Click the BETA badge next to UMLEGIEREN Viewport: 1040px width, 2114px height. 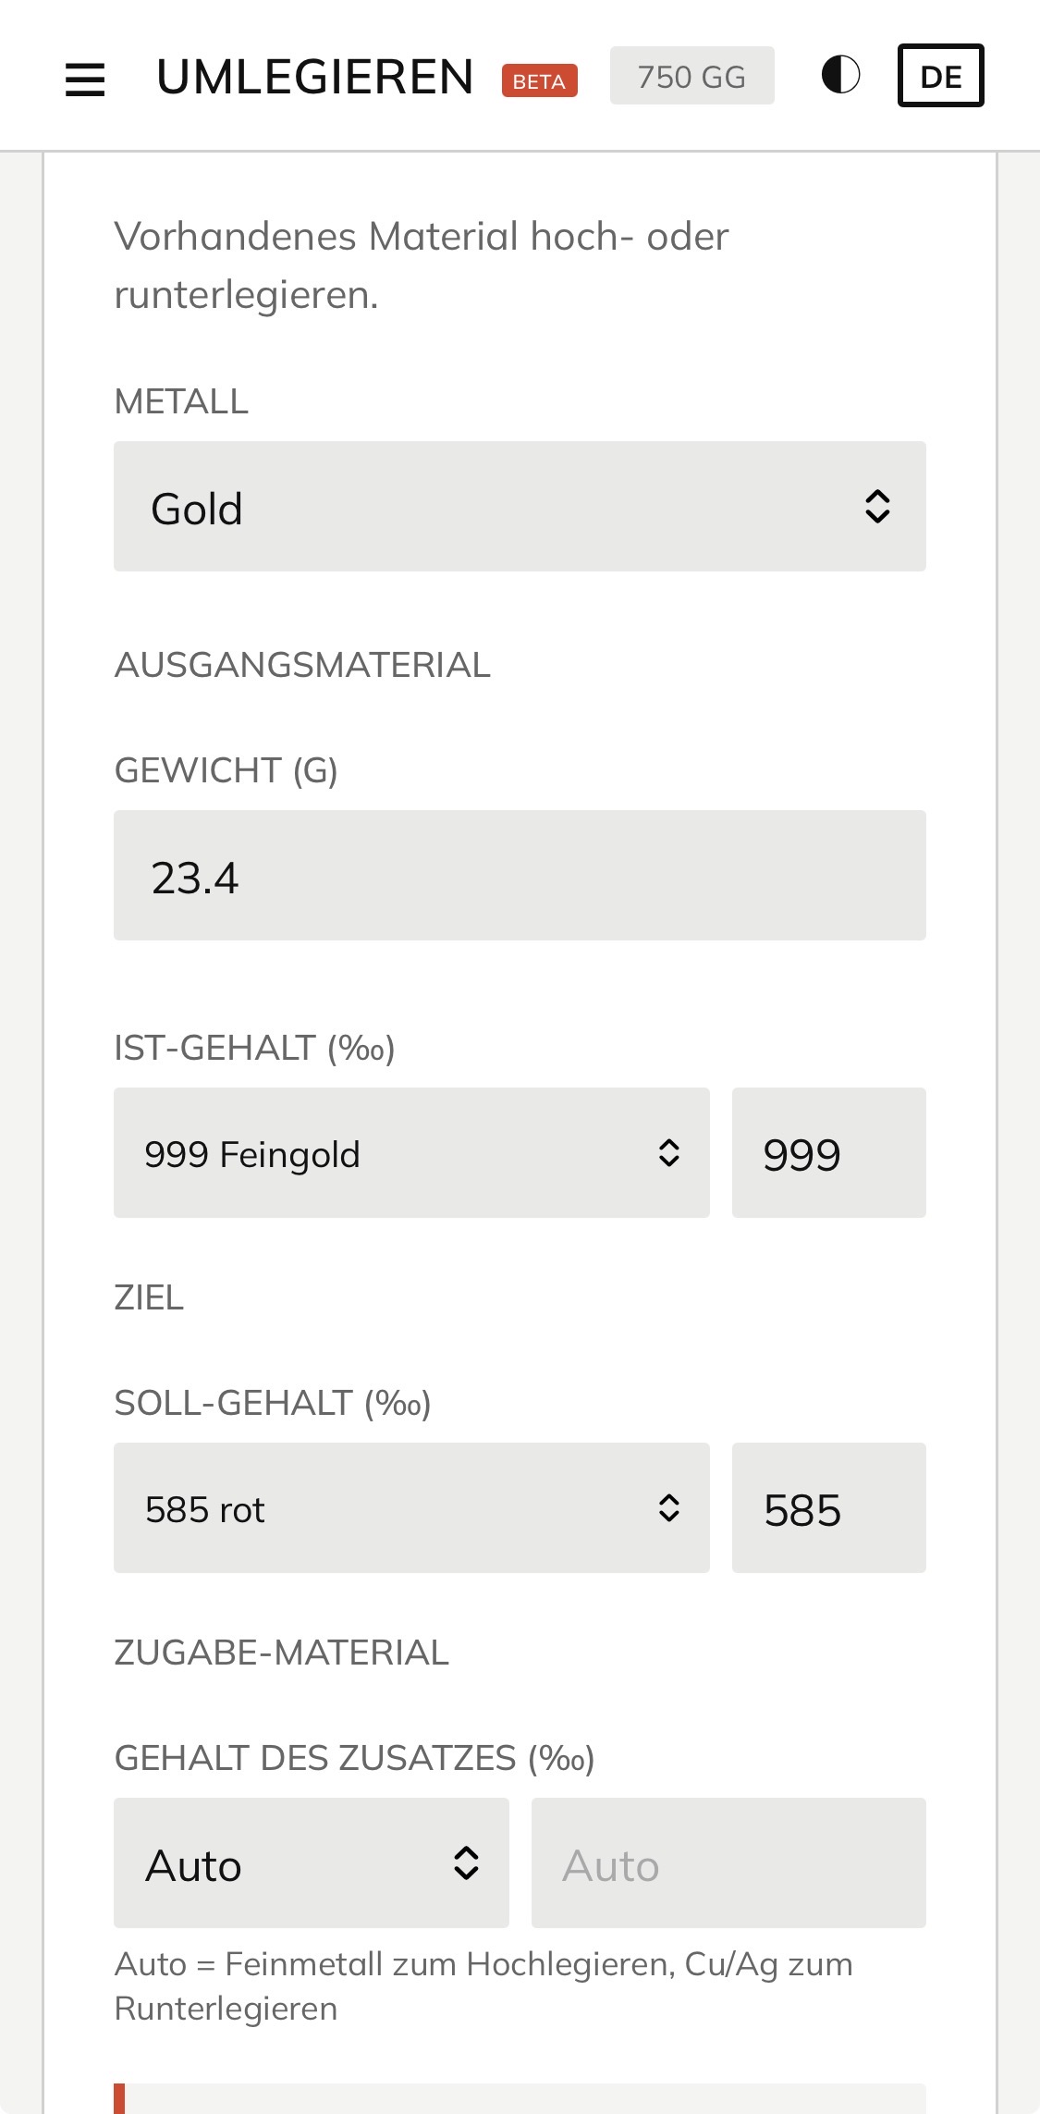click(x=539, y=81)
